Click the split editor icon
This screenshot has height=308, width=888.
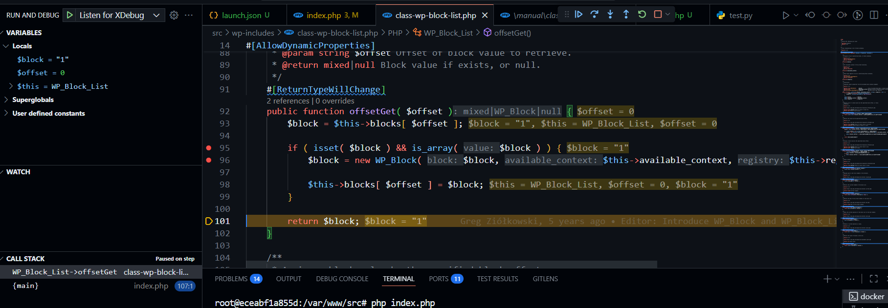click(874, 15)
